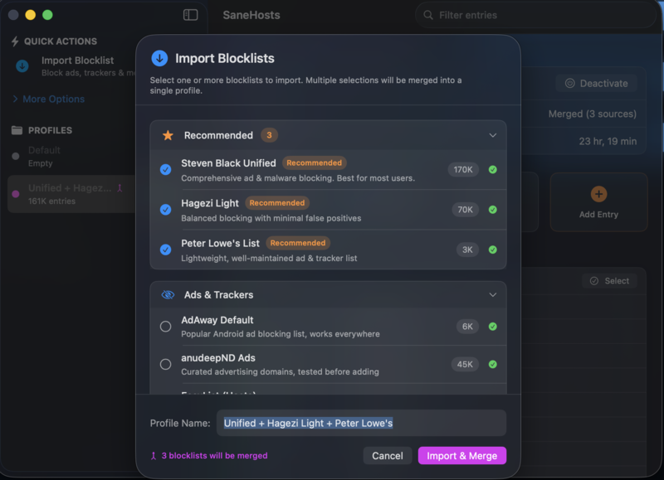Screen dimensions: 664x480
Task: Click the blue download icon in dialog header
Action: tap(158, 57)
